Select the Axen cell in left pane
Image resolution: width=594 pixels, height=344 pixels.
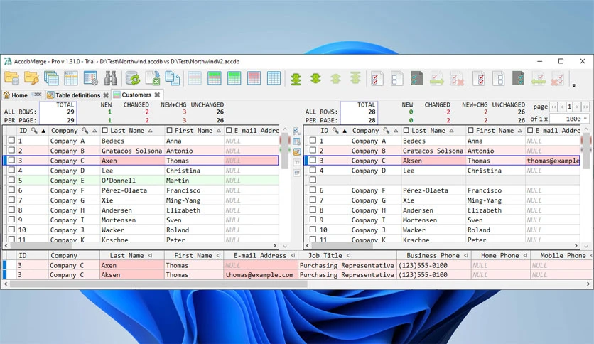point(132,160)
